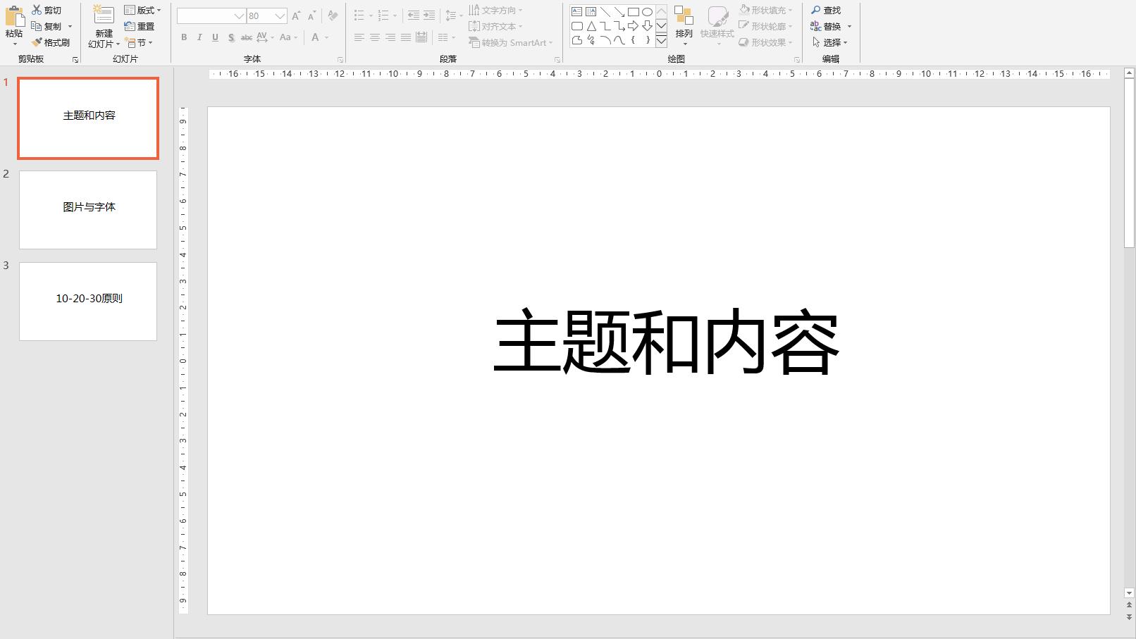Click the 复制 (Copy) button
The height and width of the screenshot is (639, 1136).
point(49,26)
